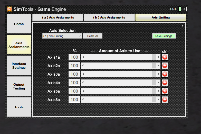Viewport: 201px width, 134px height.
Task: Click the Axis3a label
Action: coord(54,74)
